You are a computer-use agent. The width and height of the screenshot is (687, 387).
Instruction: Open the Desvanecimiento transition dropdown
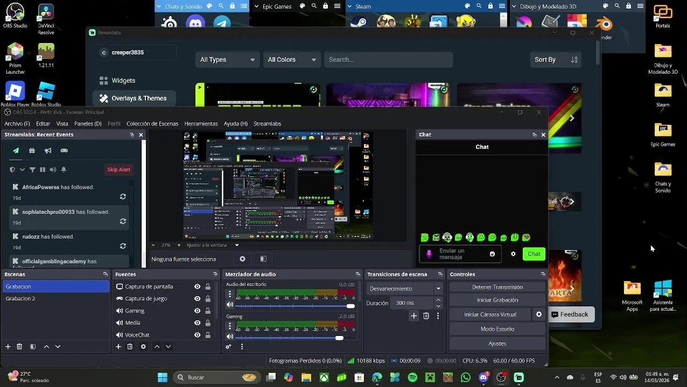click(x=405, y=289)
